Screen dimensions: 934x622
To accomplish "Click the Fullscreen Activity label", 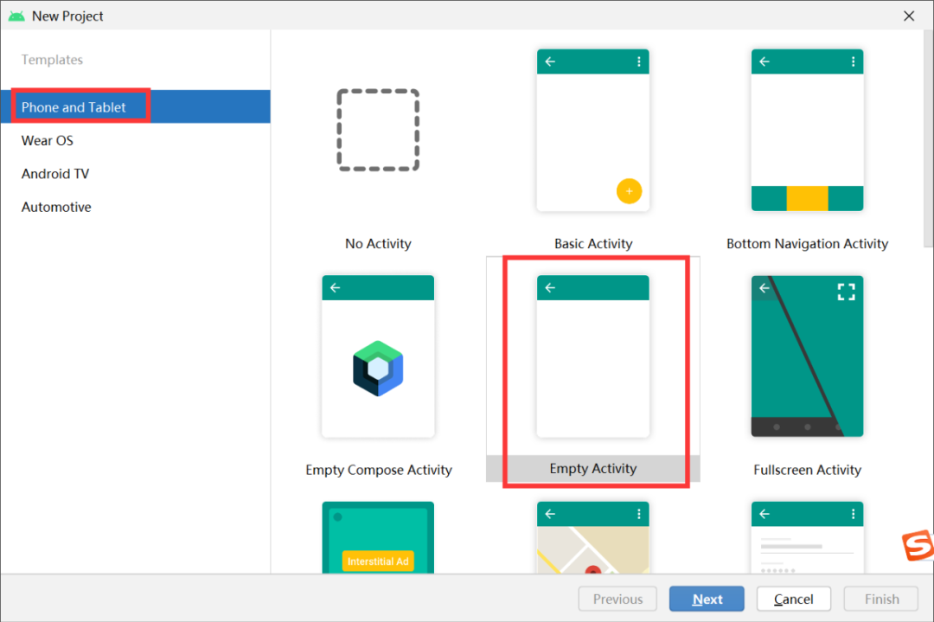I will pos(807,470).
